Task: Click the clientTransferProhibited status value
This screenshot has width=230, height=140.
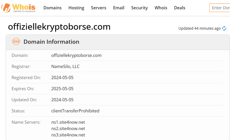Action: (x=75, y=111)
